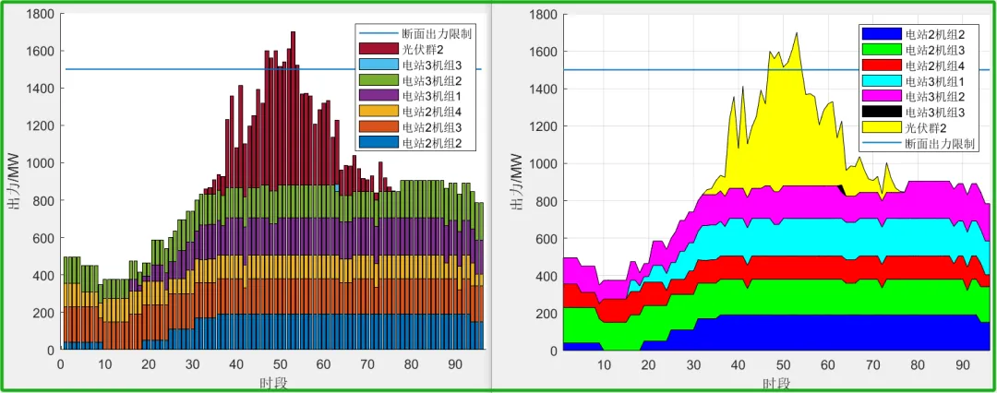Click the 60 x-axis tick of area chart
Image resolution: width=997 pixels, height=393 pixels.
click(x=828, y=365)
